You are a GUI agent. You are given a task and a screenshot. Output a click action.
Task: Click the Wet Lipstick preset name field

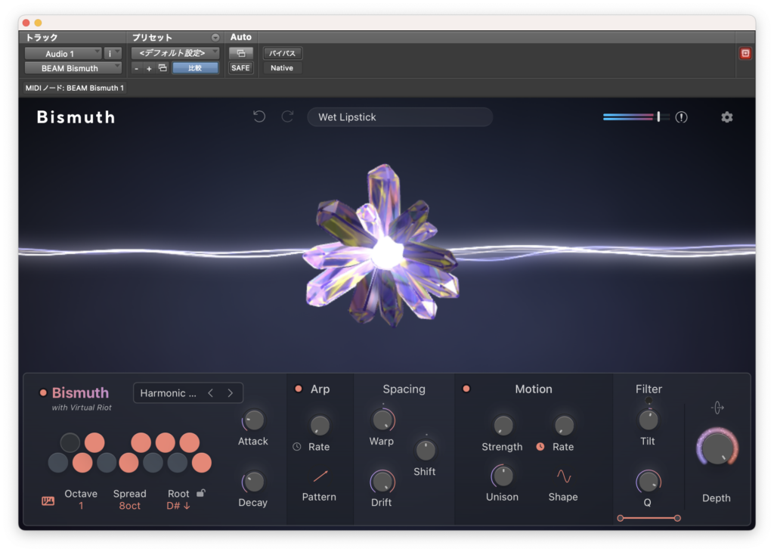tap(400, 117)
